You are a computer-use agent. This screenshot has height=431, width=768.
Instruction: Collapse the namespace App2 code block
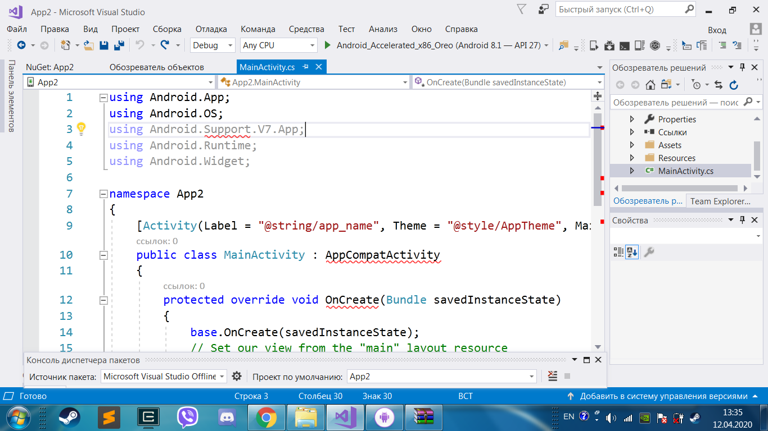pyautogui.click(x=103, y=194)
